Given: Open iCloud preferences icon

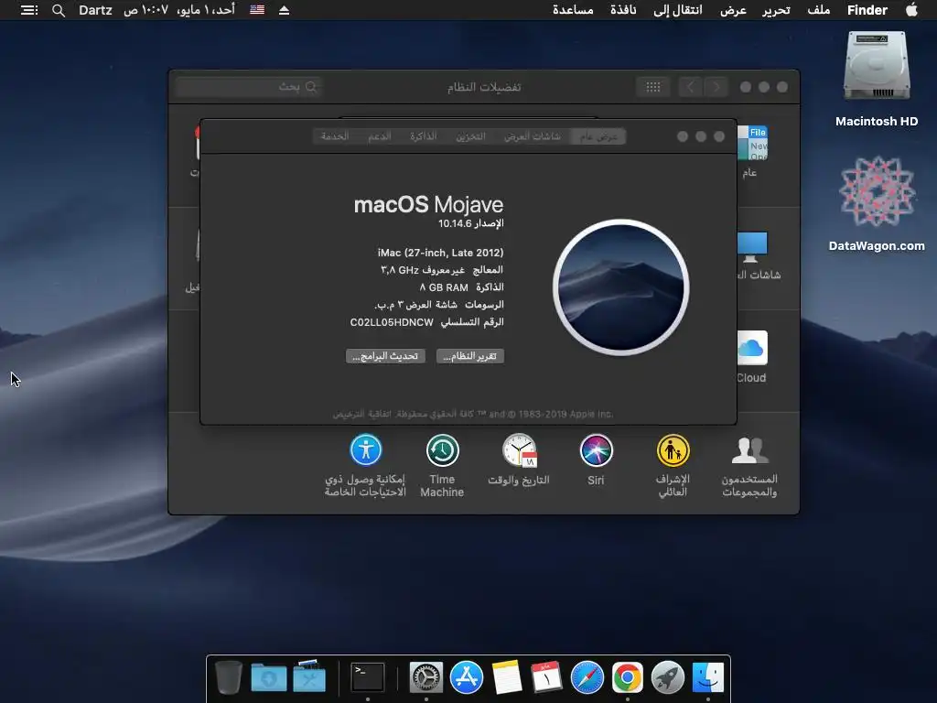Looking at the screenshot, I should [752, 348].
